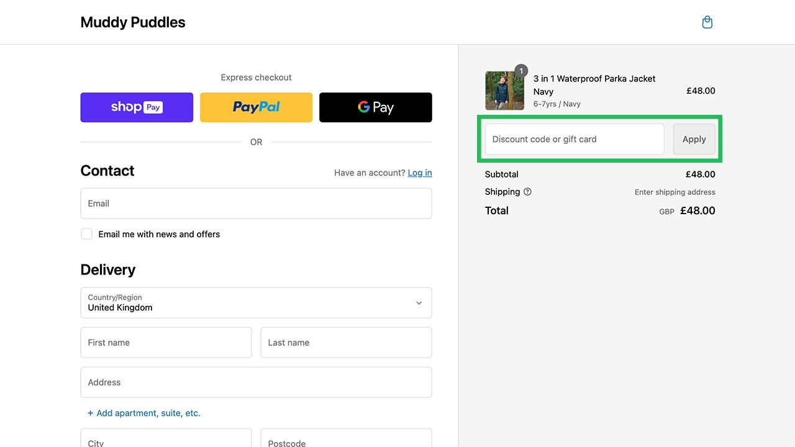Click the Parka Jacket product thumbnail
Screen dimensions: 795x447
[504, 91]
